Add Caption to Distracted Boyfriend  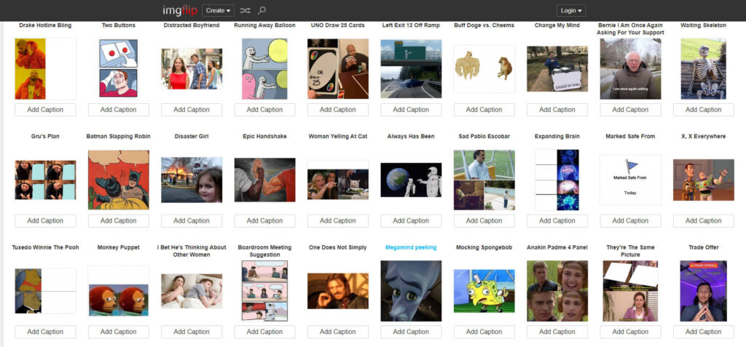click(x=192, y=110)
